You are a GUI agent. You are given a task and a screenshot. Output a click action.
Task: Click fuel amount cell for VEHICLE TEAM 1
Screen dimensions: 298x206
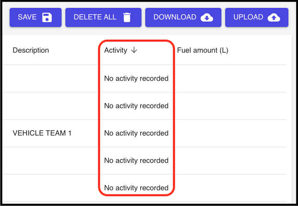[x=229, y=133]
